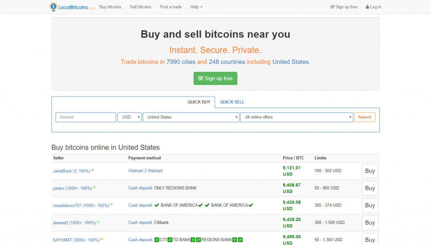431x245 pixels.
Task: Expand the Help dropdown menu
Action: (196, 7)
